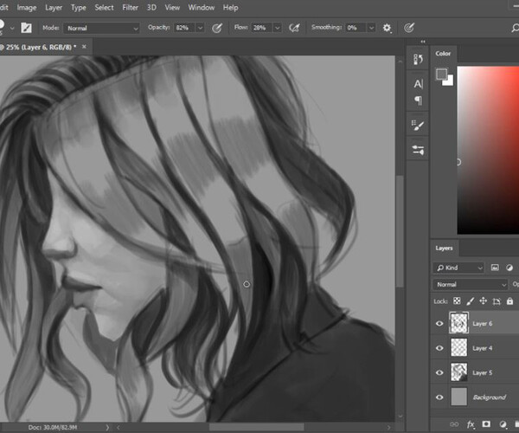
Task: Open the Brushes panel icon
Action: coord(418,126)
